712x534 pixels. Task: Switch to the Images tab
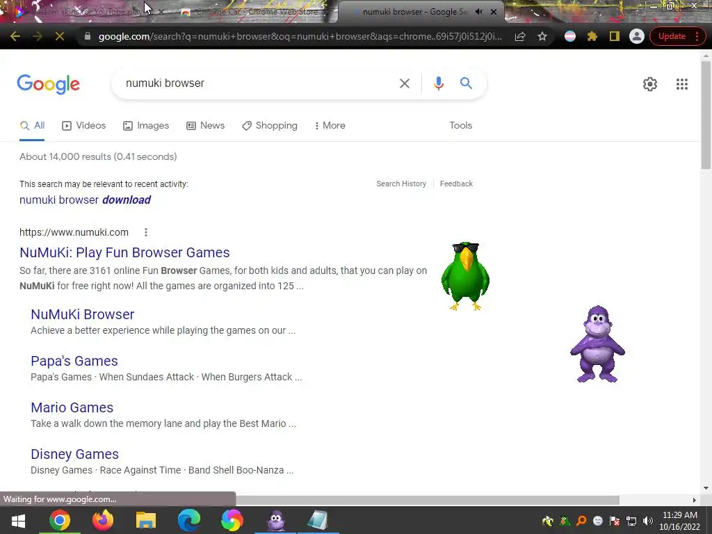[x=146, y=126]
